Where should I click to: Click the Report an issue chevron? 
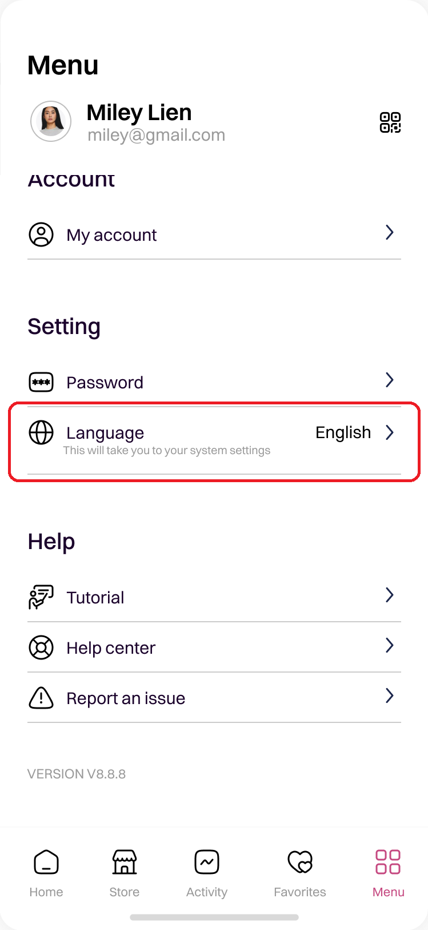tap(390, 695)
